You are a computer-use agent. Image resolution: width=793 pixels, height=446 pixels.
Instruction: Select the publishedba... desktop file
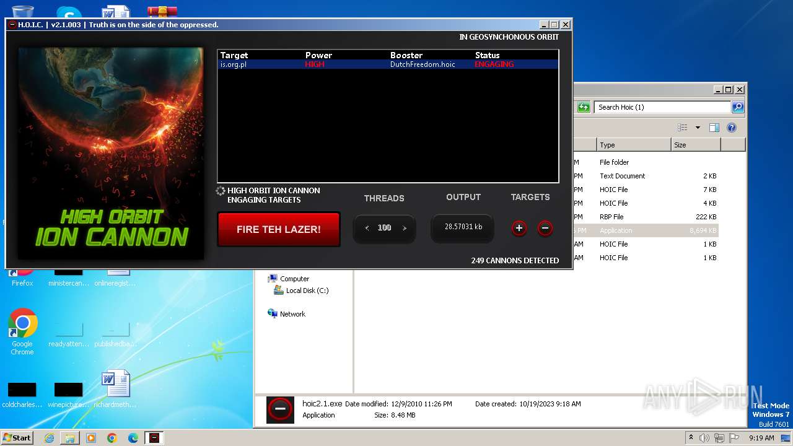(x=115, y=334)
